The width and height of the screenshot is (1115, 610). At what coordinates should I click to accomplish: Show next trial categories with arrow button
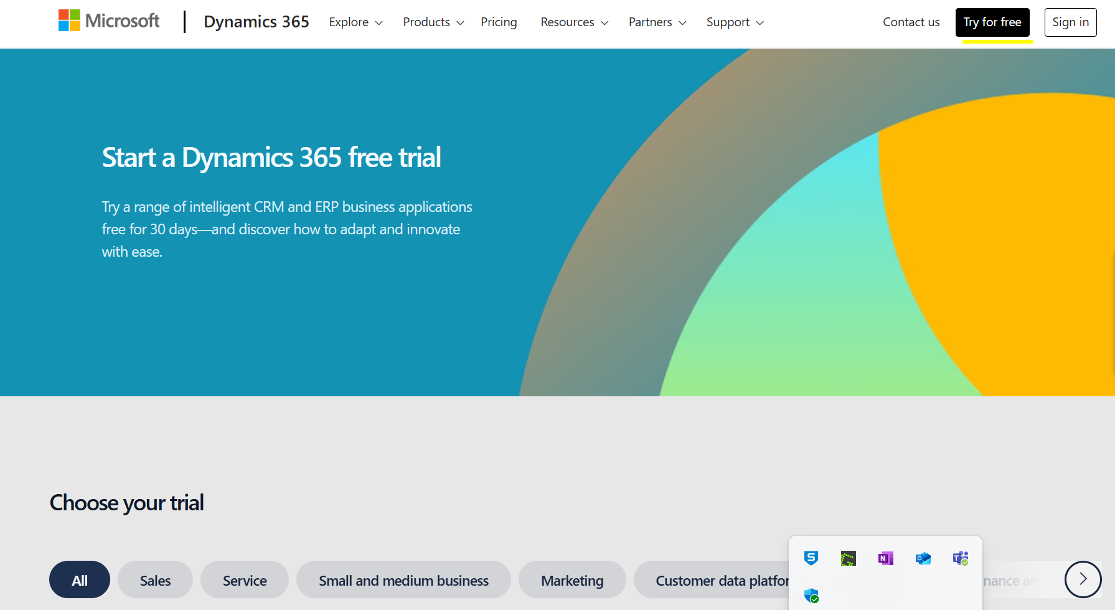point(1083,579)
